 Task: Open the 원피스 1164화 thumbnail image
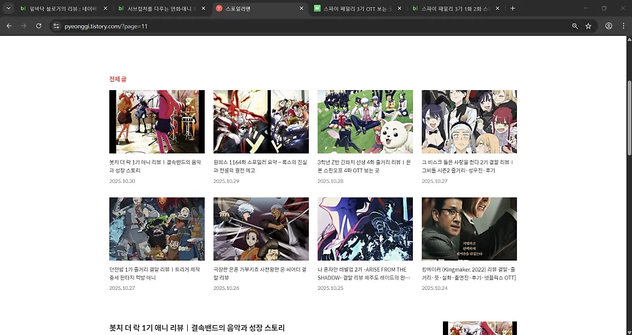click(261, 121)
